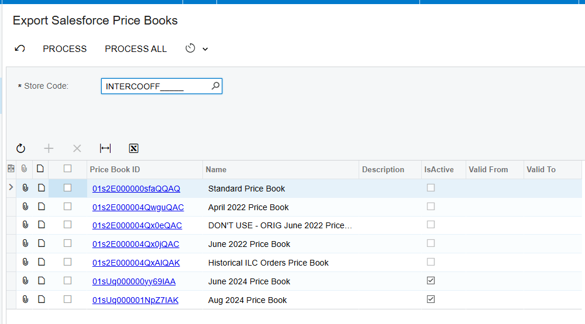This screenshot has width=585, height=324.
Task: Toggle IsActive for April 2022 Price Book
Action: pos(431,206)
